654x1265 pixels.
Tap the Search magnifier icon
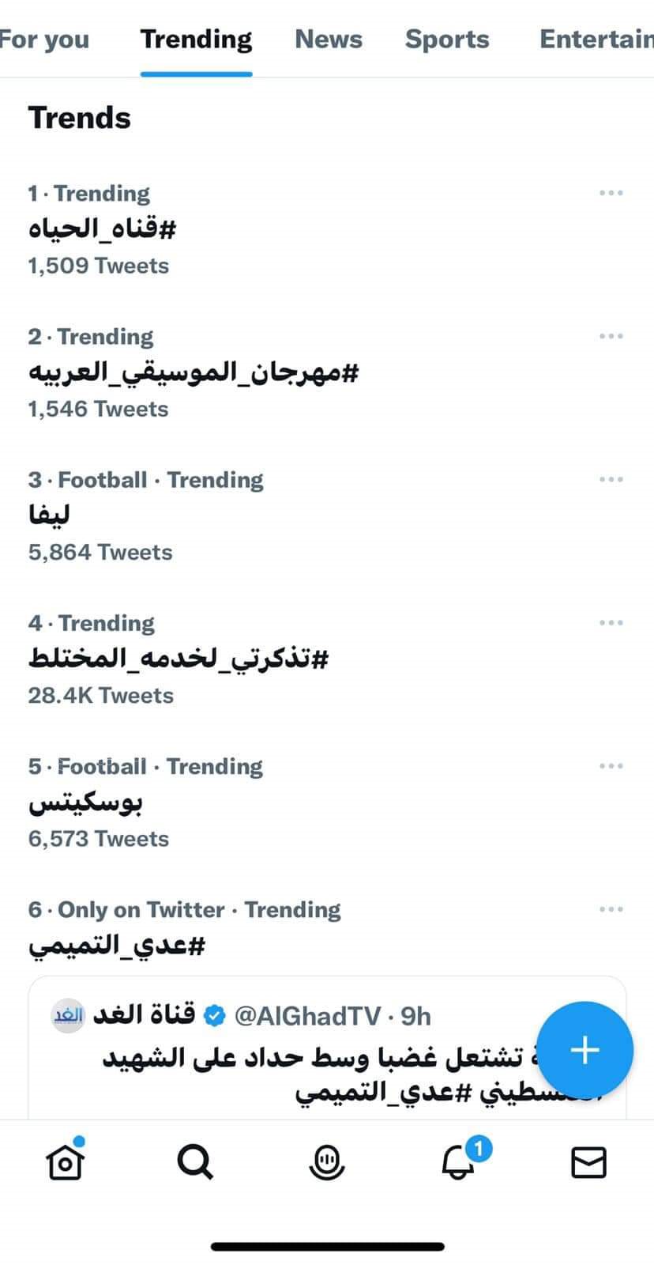tap(195, 1162)
